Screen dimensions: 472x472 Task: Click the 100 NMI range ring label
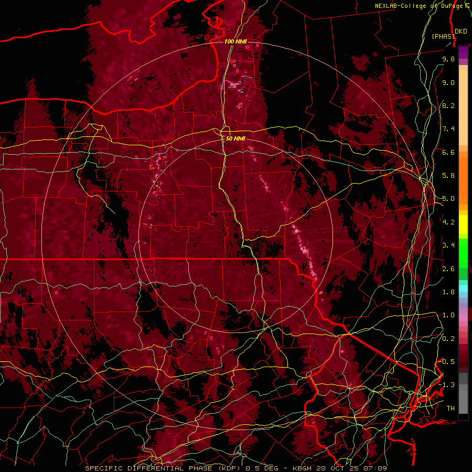pos(235,41)
